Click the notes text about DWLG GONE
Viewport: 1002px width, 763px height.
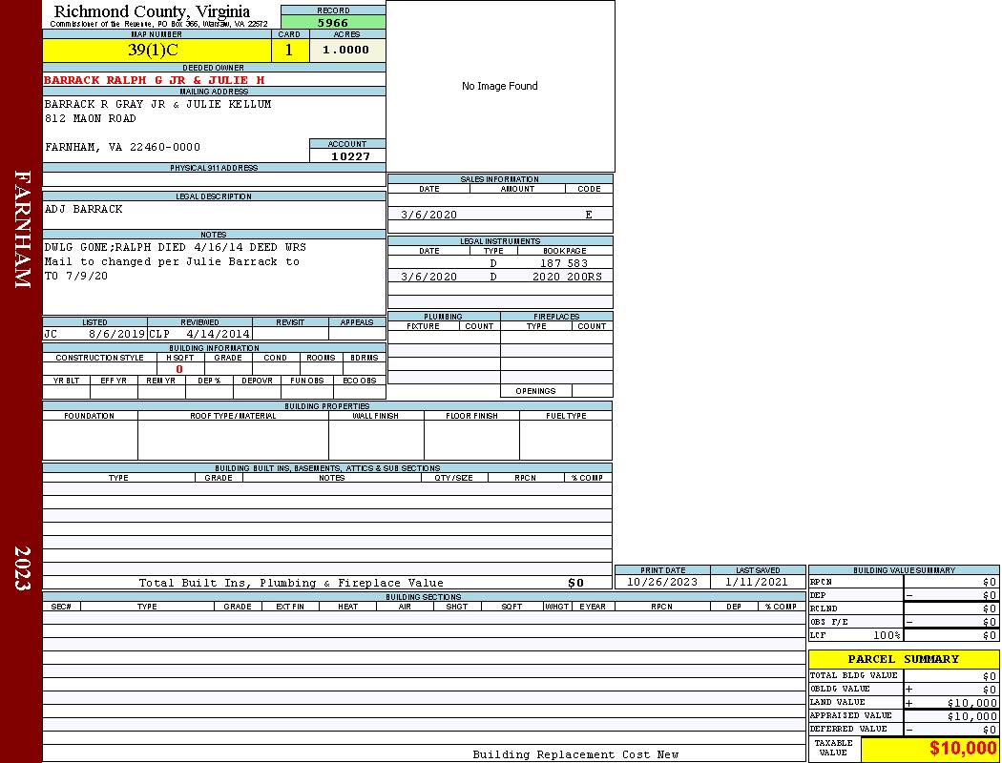[175, 247]
